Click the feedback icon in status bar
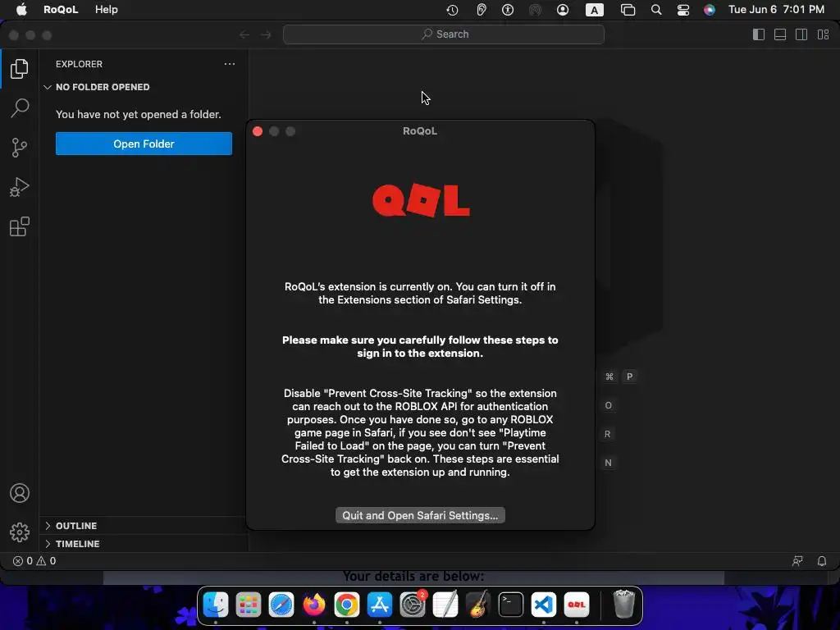840x630 pixels. [x=797, y=561]
